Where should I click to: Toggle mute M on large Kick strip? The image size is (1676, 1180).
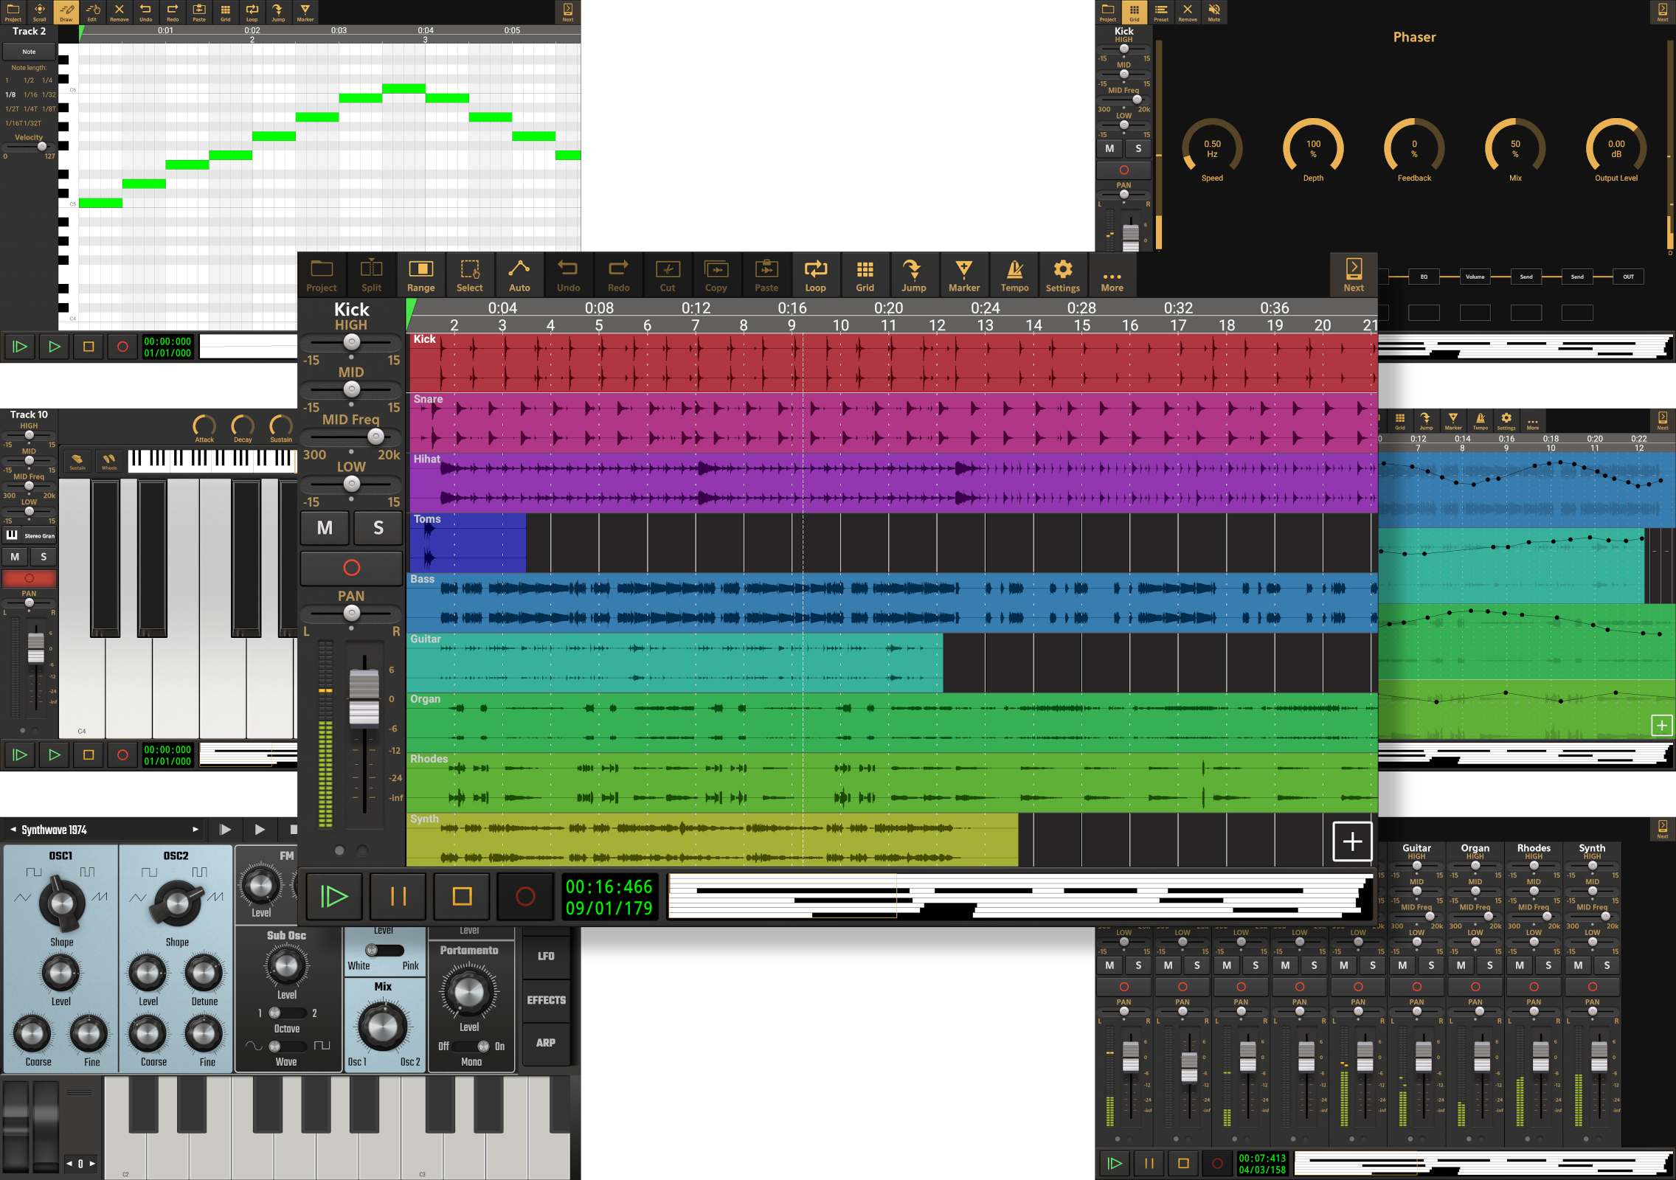[x=325, y=528]
